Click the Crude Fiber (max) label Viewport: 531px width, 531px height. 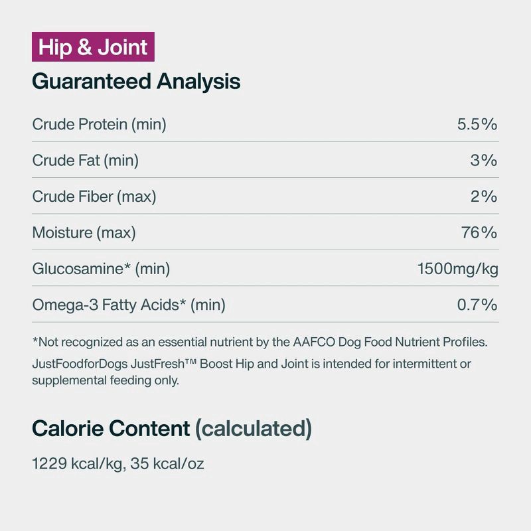94,196
